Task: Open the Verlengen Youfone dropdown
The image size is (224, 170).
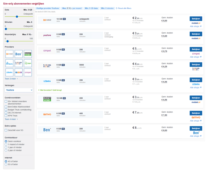Action: tap(19, 90)
